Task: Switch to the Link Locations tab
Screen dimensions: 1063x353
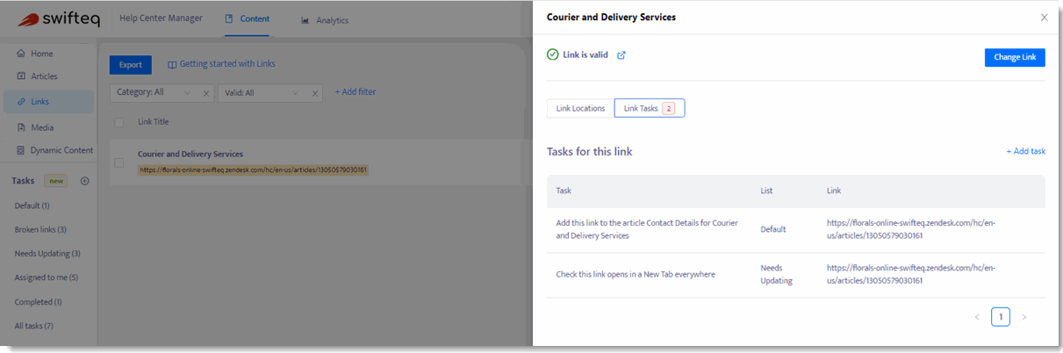Action: coord(580,108)
